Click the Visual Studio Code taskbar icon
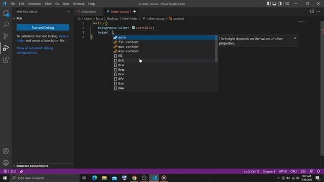This screenshot has width=324, height=182. pyautogui.click(x=154, y=178)
